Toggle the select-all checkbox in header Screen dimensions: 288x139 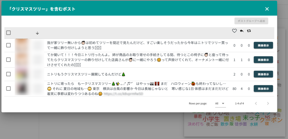click(x=8, y=33)
